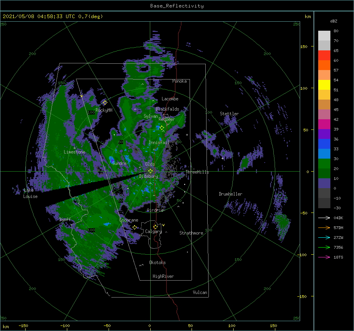Viewport: 354px width, 331px height.
Task: Click the HighRiver town label
Action: (163, 276)
